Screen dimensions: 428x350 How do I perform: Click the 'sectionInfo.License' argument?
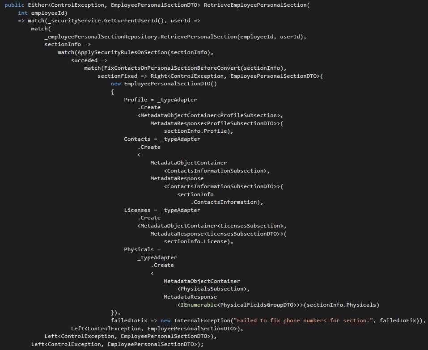coord(195,241)
